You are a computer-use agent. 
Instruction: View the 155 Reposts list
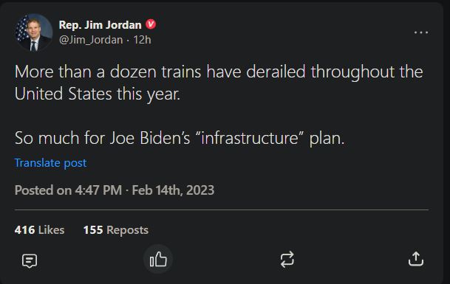point(116,230)
